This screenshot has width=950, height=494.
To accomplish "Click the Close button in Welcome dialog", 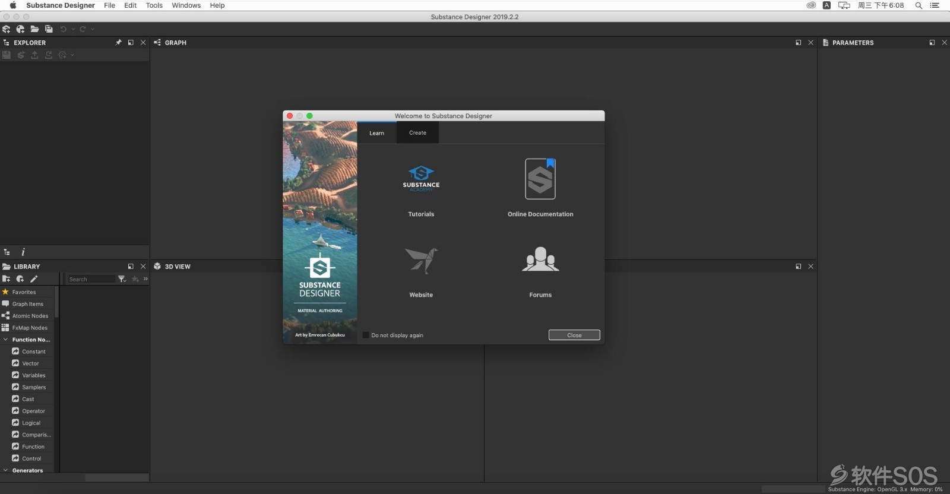I will click(x=574, y=335).
